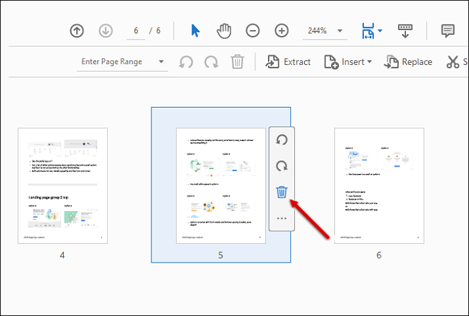Go to previous page with up arrow
This screenshot has width=469, height=316.
77,31
